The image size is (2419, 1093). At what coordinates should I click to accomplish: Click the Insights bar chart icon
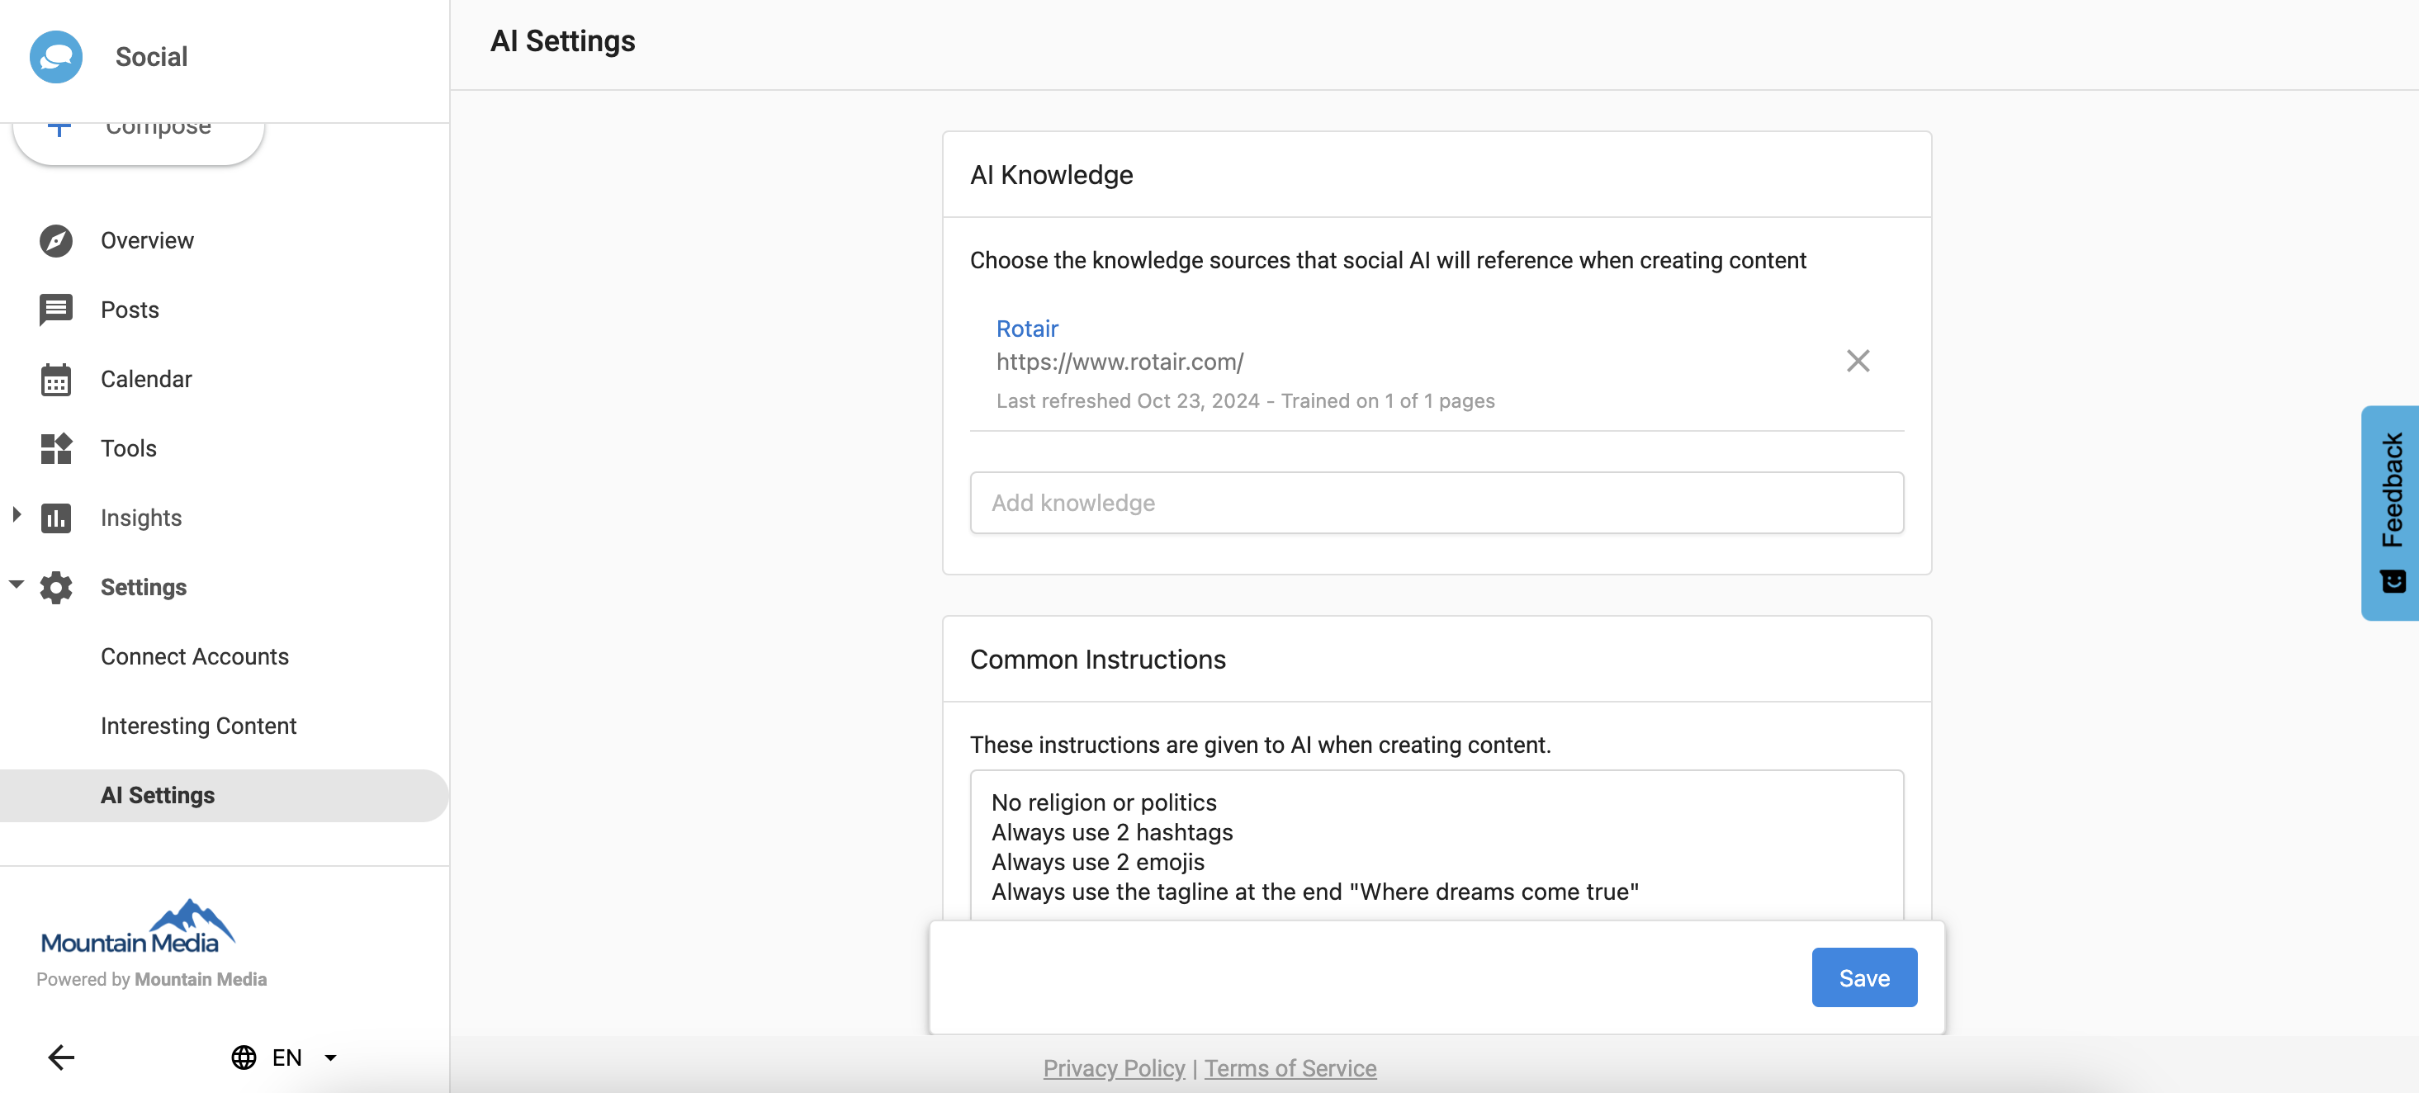[x=56, y=518]
